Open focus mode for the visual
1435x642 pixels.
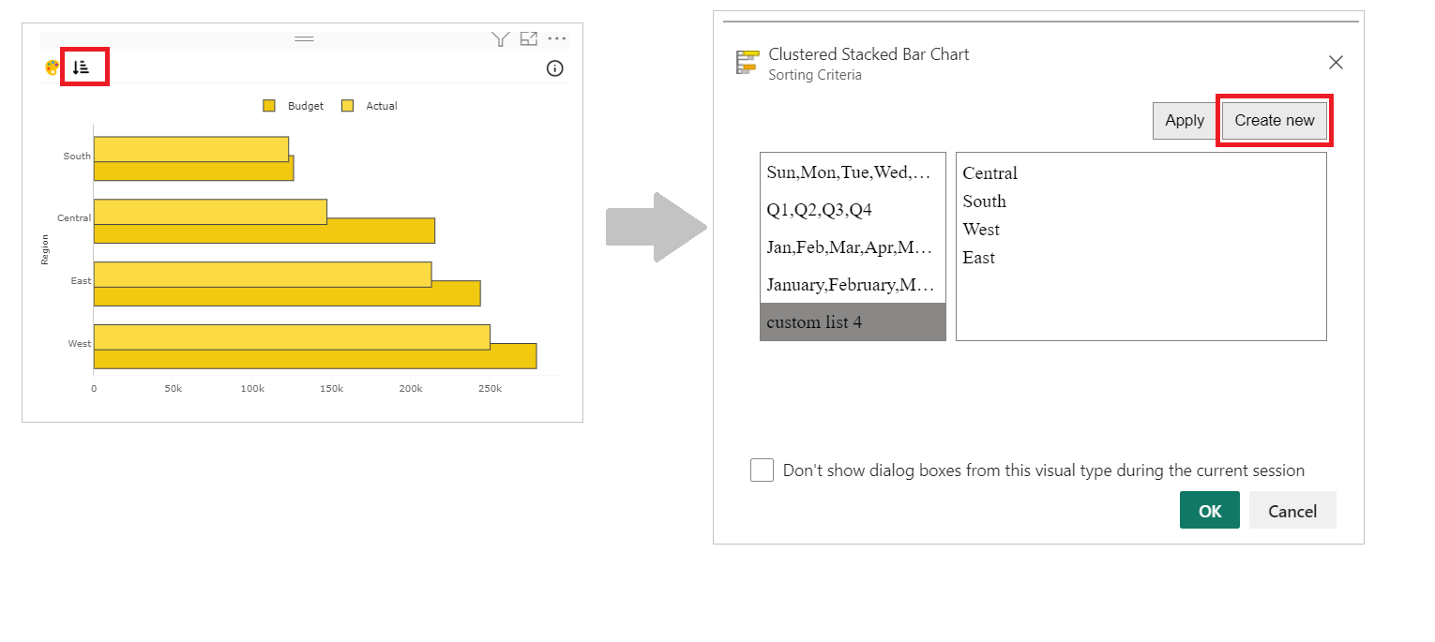coord(528,38)
